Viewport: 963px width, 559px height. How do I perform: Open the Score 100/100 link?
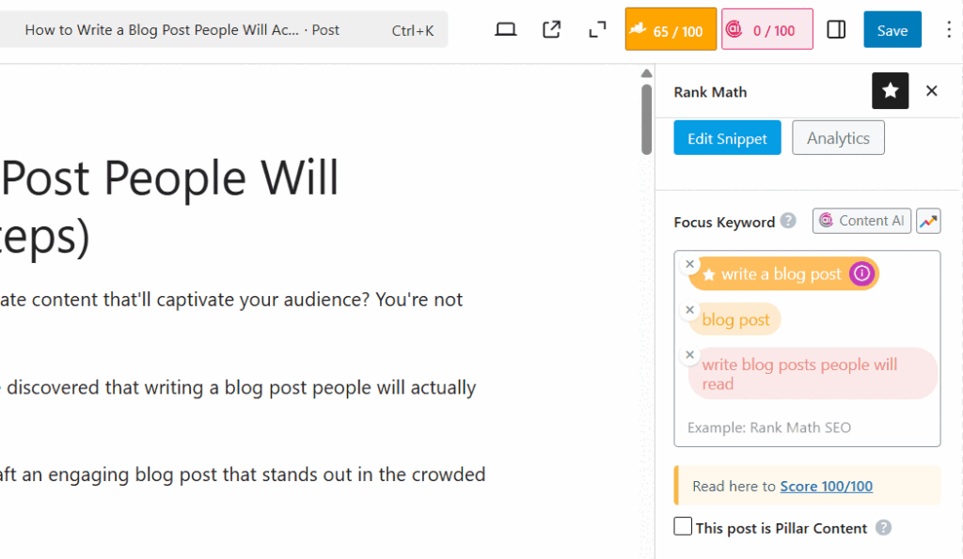point(826,486)
